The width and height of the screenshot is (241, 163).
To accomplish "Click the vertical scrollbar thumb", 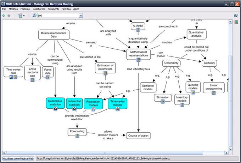I will pyautogui.click(x=230, y=101).
